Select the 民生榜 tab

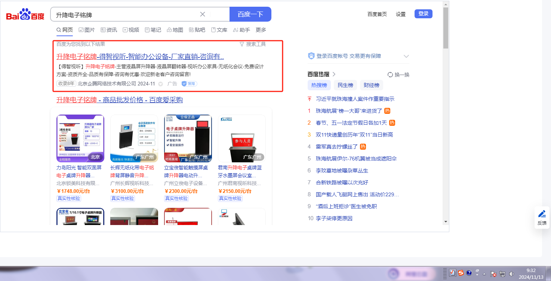[x=345, y=85]
